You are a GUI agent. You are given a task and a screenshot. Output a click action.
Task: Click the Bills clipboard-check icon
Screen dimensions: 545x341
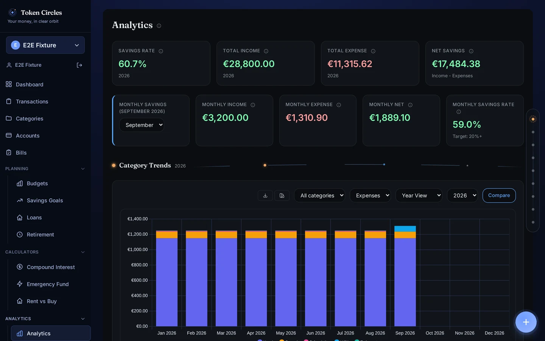point(9,152)
